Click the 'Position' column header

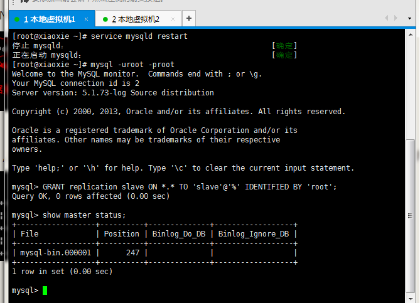coord(121,233)
